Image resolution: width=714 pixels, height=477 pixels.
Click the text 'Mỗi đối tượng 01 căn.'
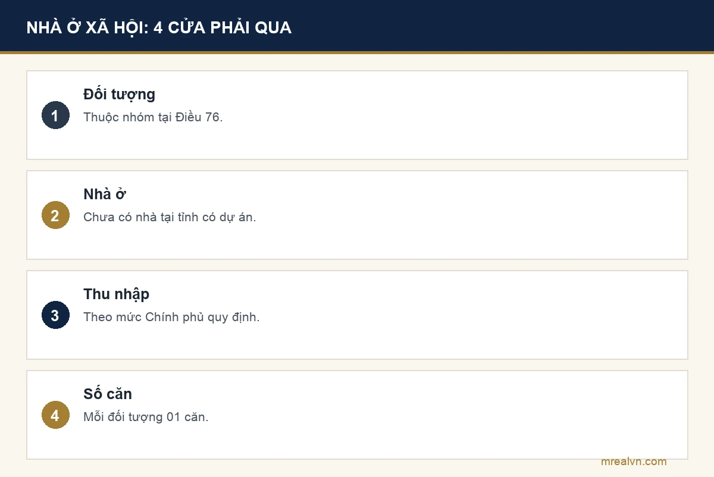(146, 417)
